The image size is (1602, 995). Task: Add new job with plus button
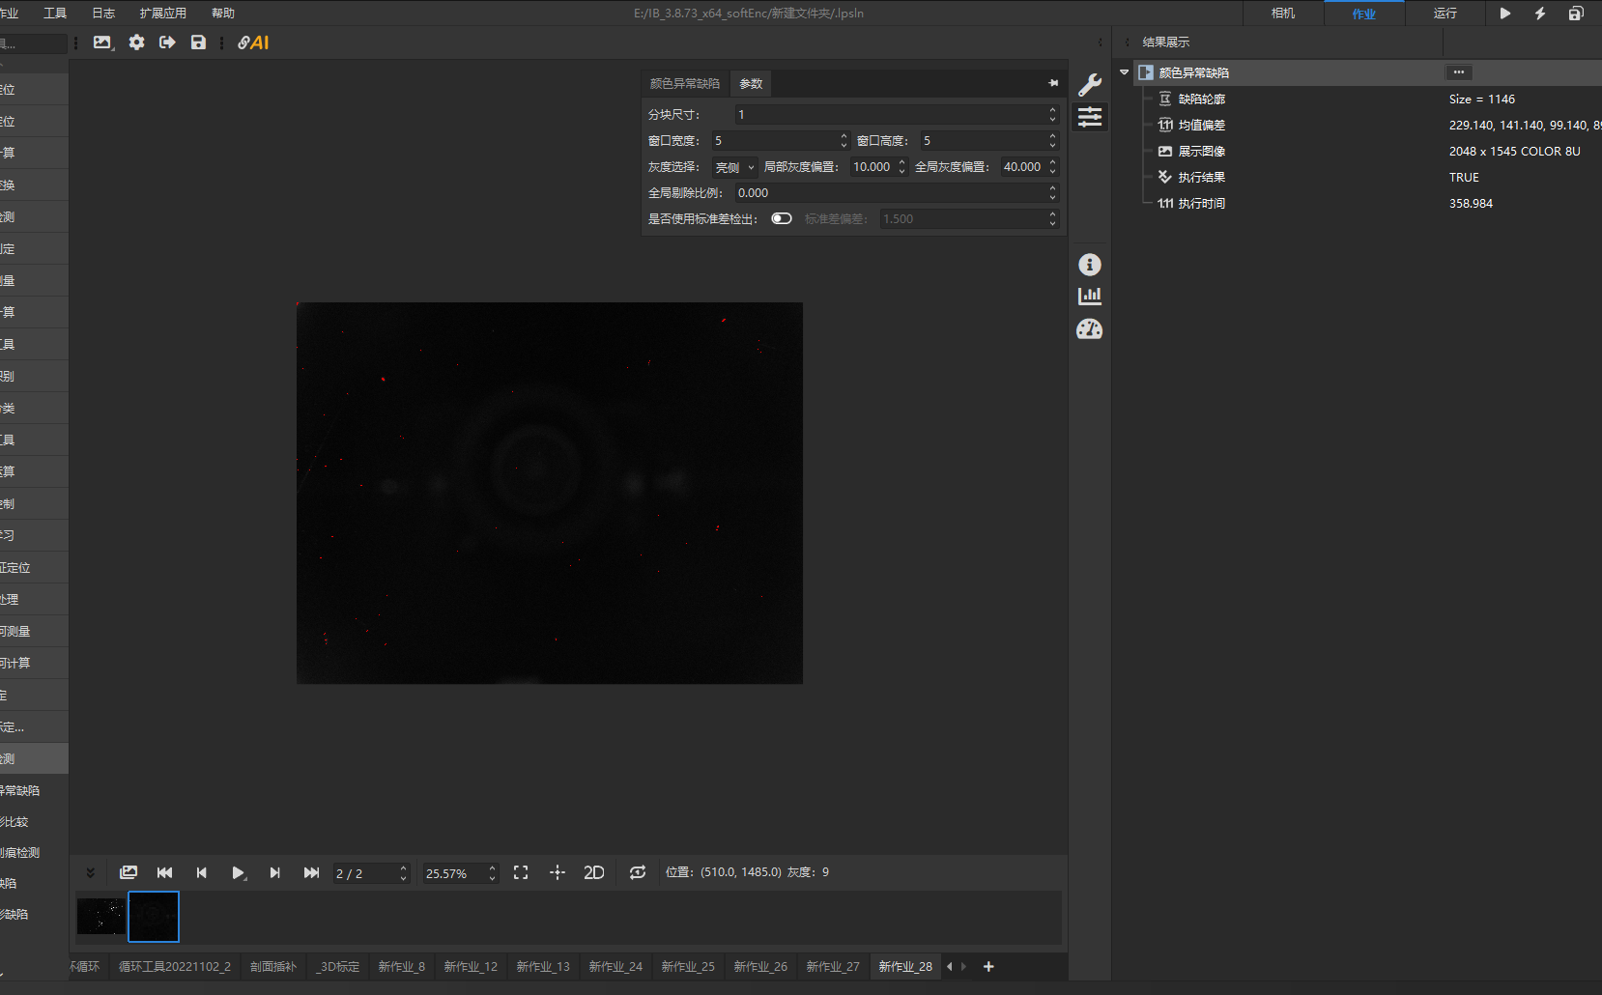pyautogui.click(x=988, y=966)
